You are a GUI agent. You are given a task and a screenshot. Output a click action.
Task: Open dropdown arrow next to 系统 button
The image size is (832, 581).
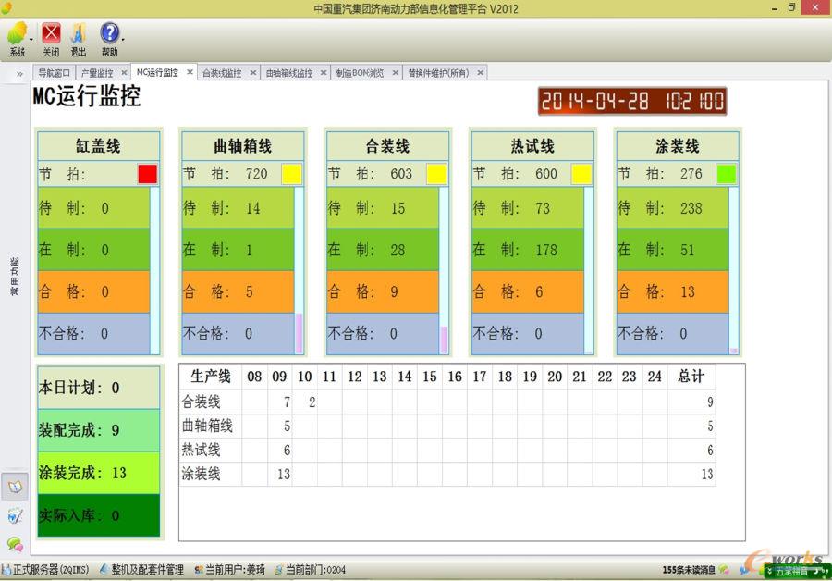click(x=31, y=40)
